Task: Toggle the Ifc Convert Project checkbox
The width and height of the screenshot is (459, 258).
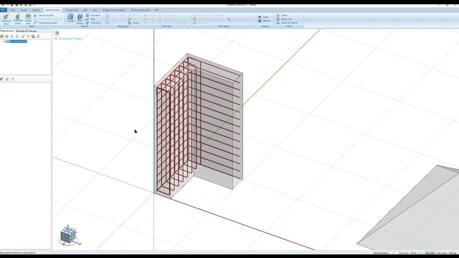Action: (x=5, y=42)
